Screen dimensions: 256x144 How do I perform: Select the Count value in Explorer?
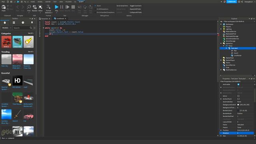click(x=236, y=53)
